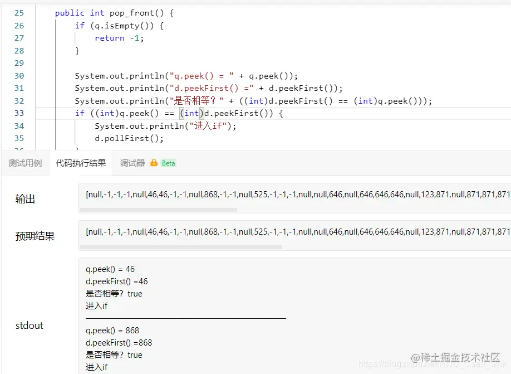Click first '进入if' stdout line above separator
511x374 pixels.
pyautogui.click(x=96, y=306)
